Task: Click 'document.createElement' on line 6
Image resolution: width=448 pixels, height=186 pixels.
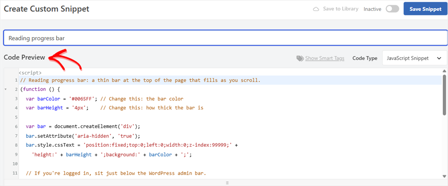Action: click(x=86, y=126)
